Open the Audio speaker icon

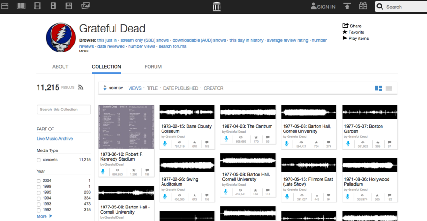[53, 6]
